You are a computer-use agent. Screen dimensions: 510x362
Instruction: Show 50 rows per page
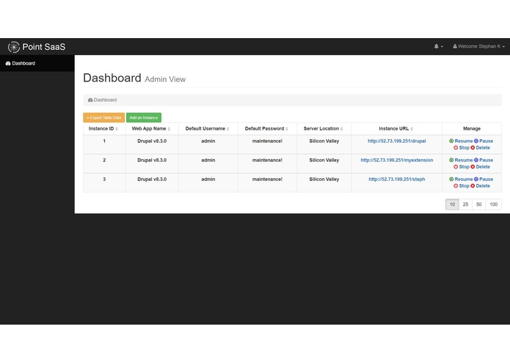[x=478, y=204]
